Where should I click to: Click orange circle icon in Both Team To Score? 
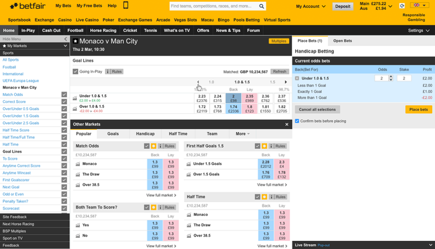pyautogui.click(x=154, y=207)
